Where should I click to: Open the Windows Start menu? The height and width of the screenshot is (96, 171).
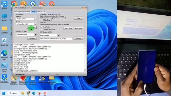click(x=4, y=93)
